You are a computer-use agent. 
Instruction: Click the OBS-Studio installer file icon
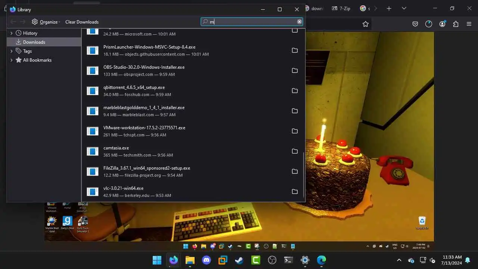[93, 71]
